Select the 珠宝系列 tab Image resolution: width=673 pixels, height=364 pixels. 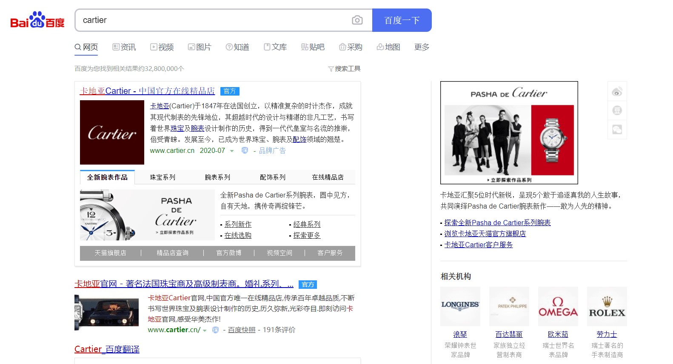pos(163,177)
